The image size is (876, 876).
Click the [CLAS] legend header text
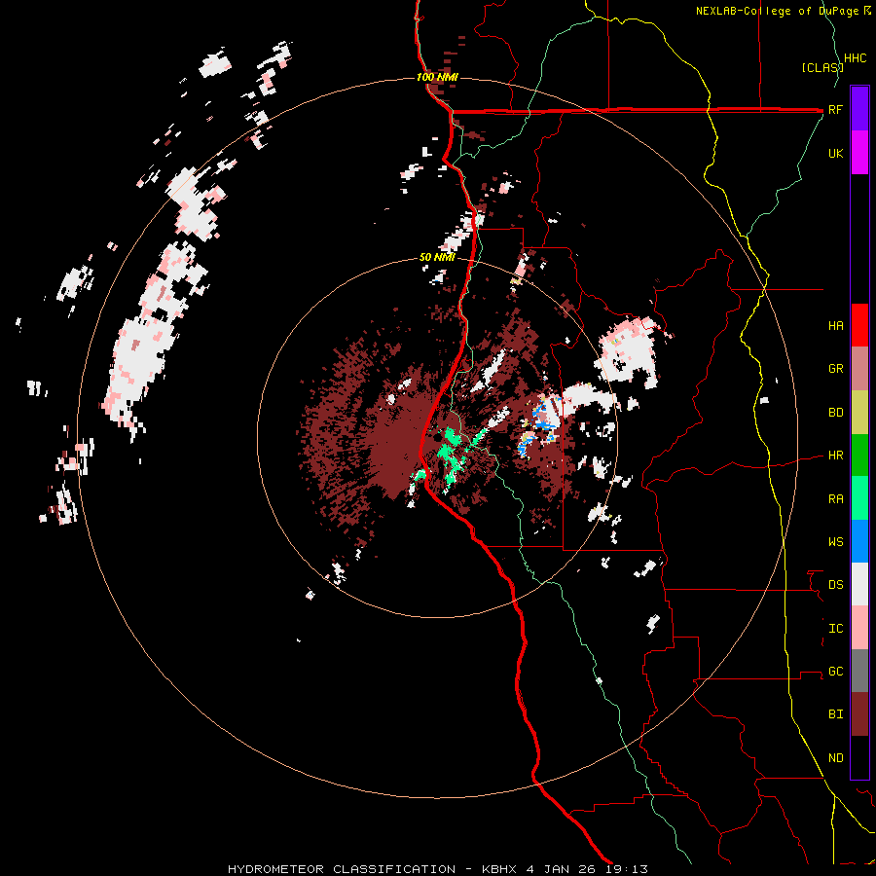[x=822, y=68]
